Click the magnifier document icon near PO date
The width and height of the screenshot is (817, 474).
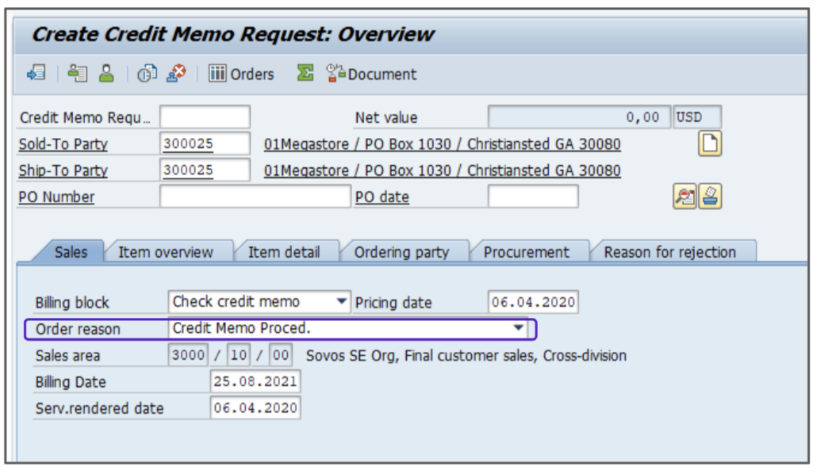tap(684, 197)
